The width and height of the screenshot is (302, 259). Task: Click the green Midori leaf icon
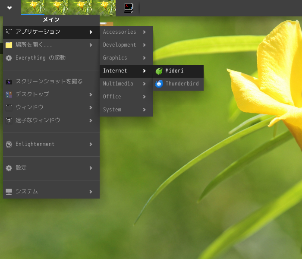point(159,71)
